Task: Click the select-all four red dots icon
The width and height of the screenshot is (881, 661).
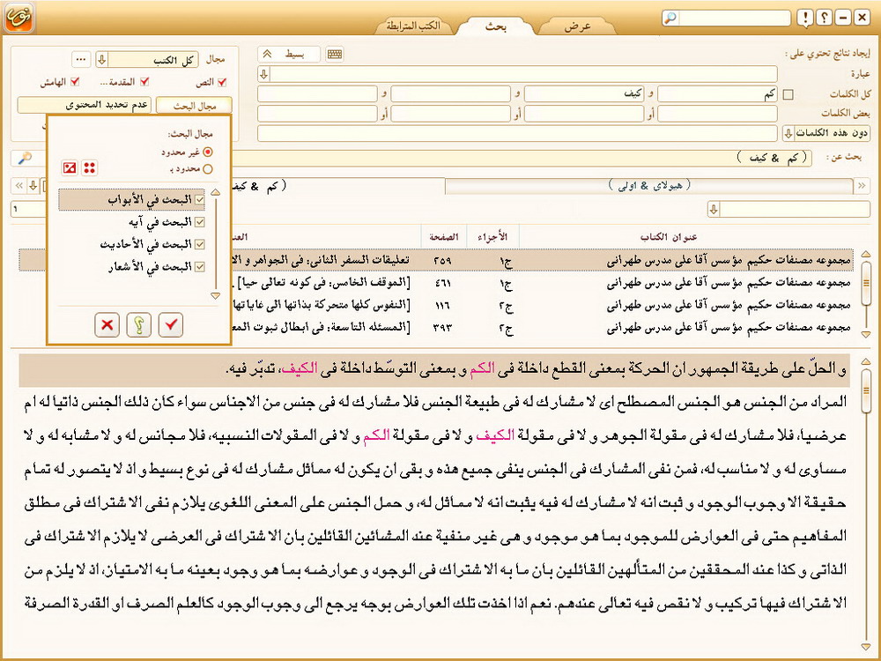Action: pyautogui.click(x=89, y=167)
